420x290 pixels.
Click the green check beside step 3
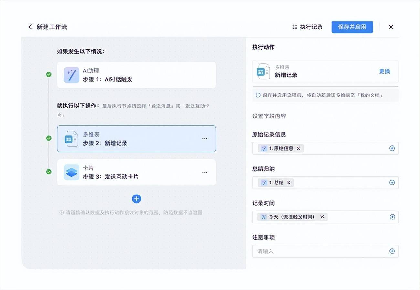(x=49, y=172)
